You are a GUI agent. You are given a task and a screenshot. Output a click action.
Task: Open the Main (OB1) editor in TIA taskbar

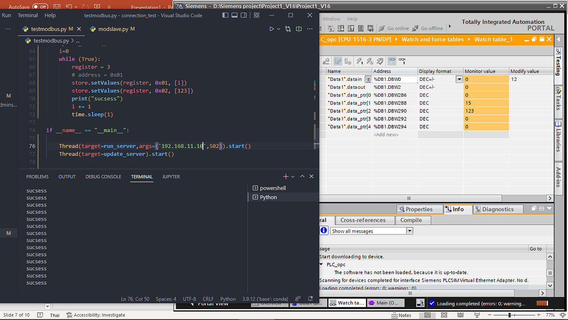tap(386, 303)
